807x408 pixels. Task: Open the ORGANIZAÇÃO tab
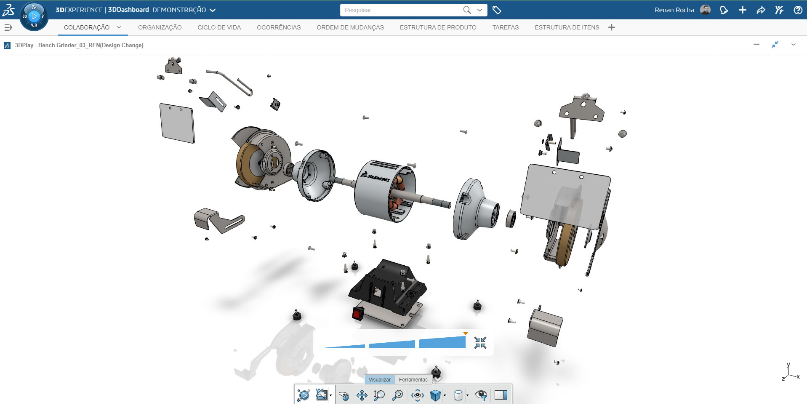pyautogui.click(x=160, y=27)
